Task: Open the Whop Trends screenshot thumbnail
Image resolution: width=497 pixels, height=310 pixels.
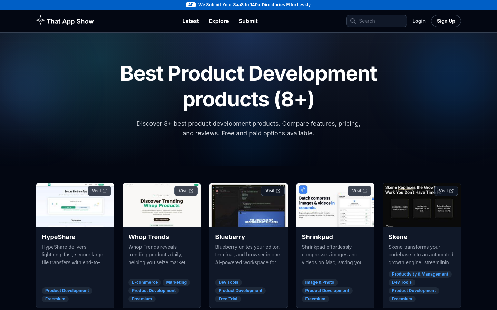Action: (162, 205)
